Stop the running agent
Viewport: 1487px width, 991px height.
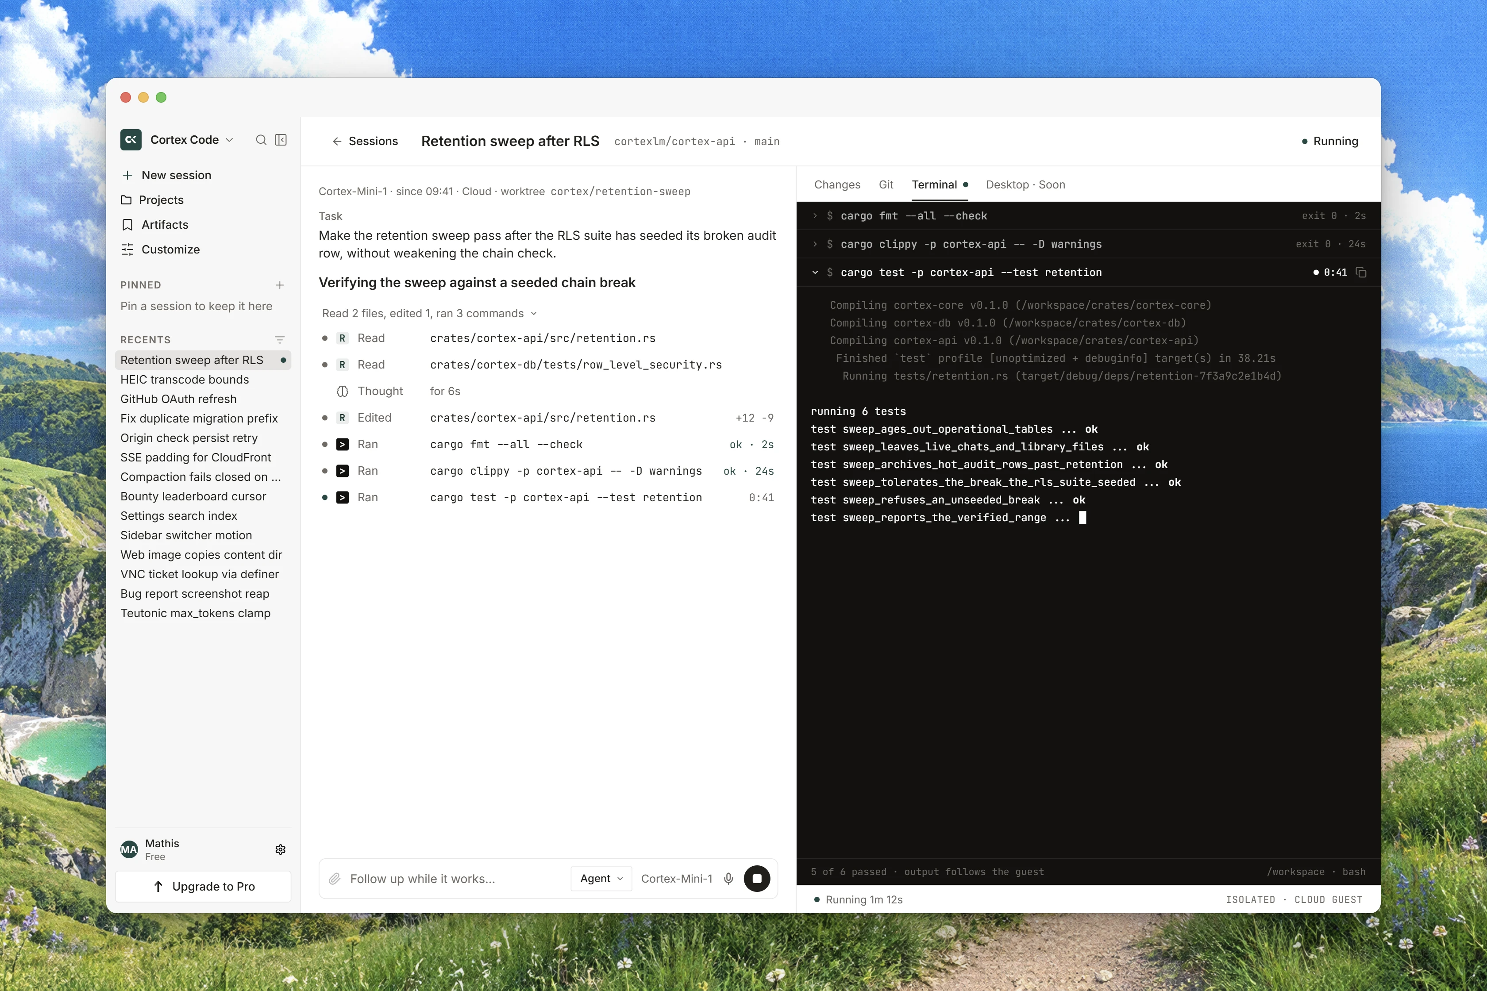coord(757,879)
